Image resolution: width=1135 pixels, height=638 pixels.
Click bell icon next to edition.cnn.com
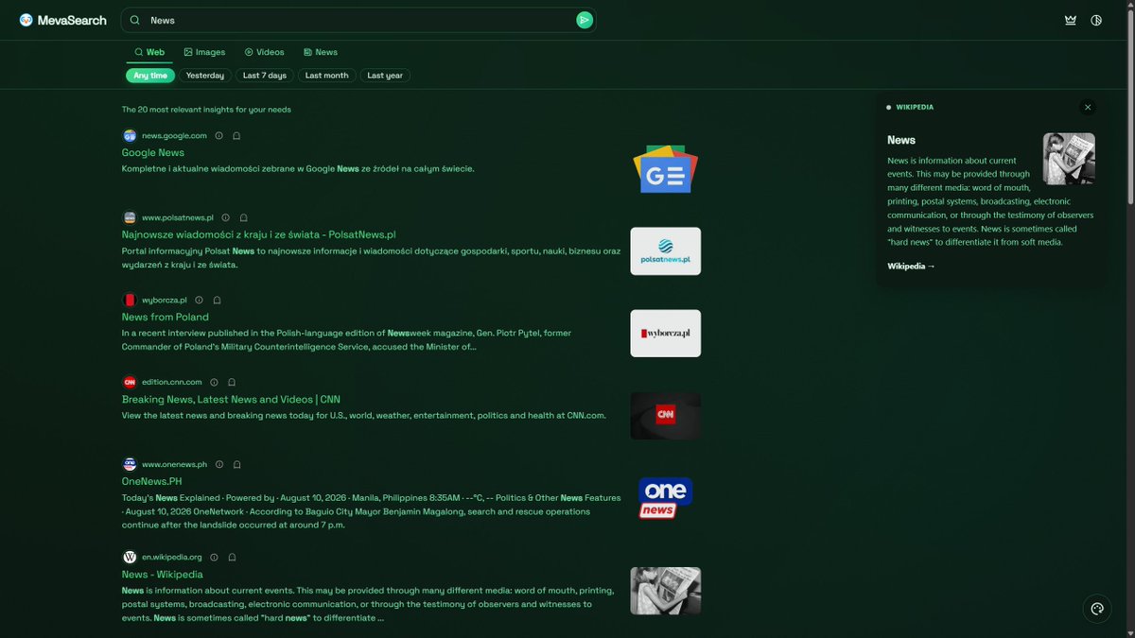tap(232, 382)
